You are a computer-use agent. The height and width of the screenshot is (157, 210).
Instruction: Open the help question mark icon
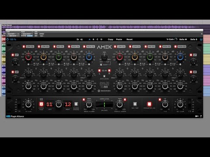(201, 116)
